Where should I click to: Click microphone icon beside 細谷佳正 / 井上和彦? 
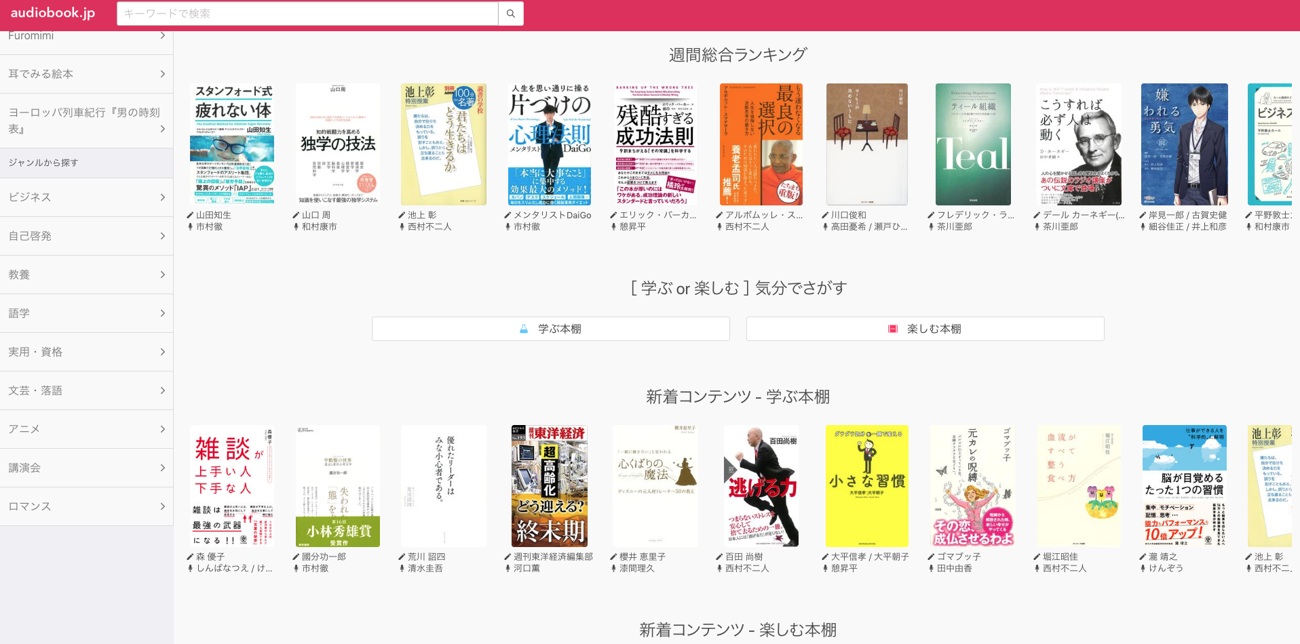[x=1143, y=226]
